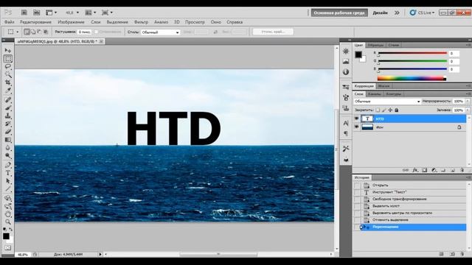Toggle lock image pixels brush icon
Image resolution: width=472 pixels, height=265 pixels.
[x=383, y=110]
